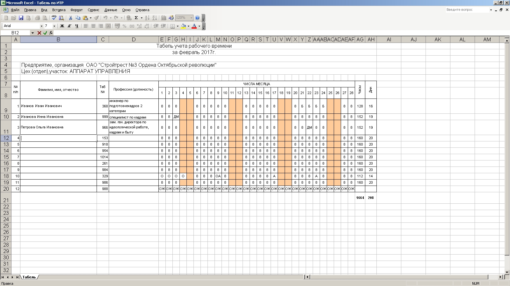Click the Redo arrow icon
Screen dimensions: 510x286
pyautogui.click(x=116, y=18)
